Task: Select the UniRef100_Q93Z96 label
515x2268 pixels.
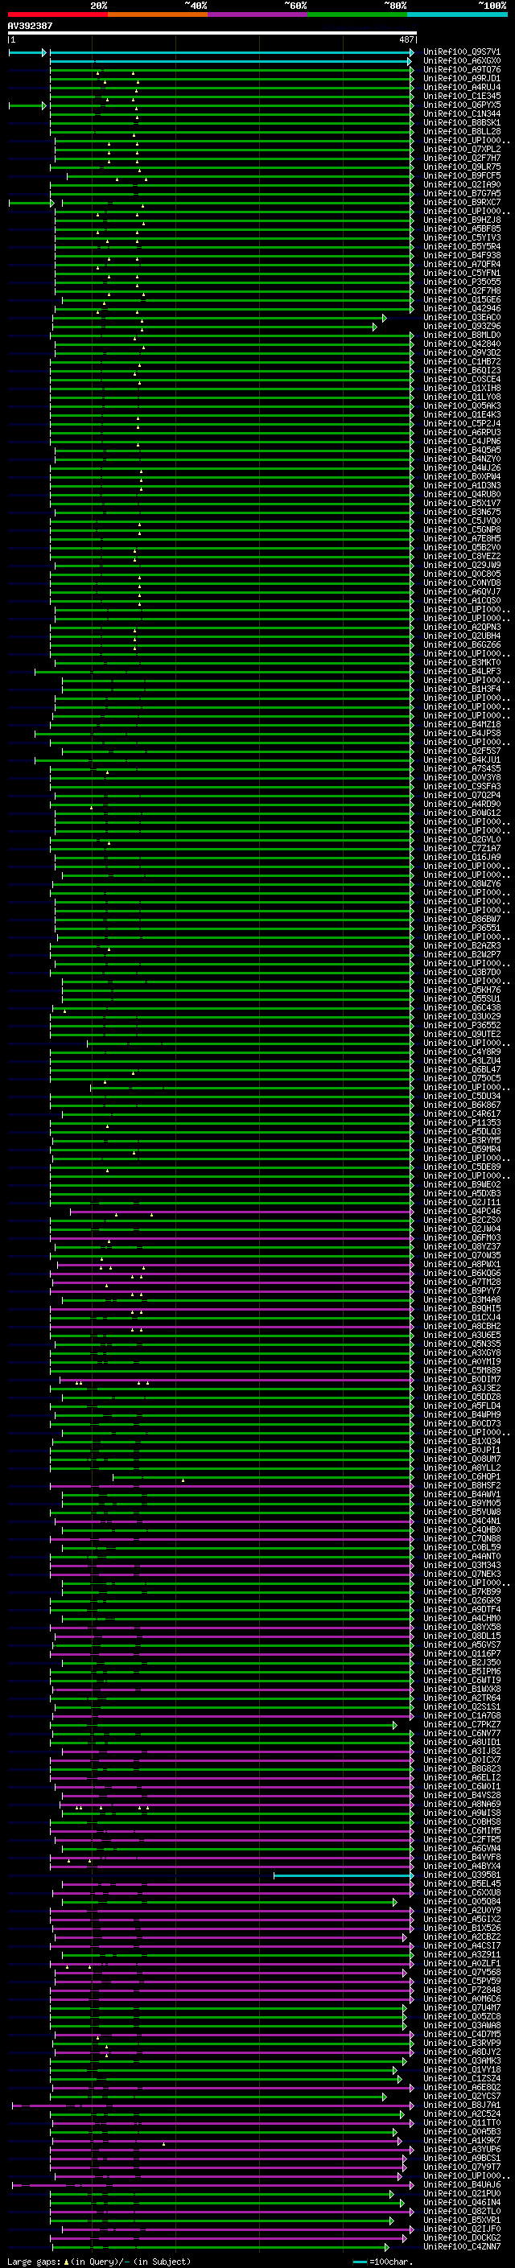Action: coord(462,327)
